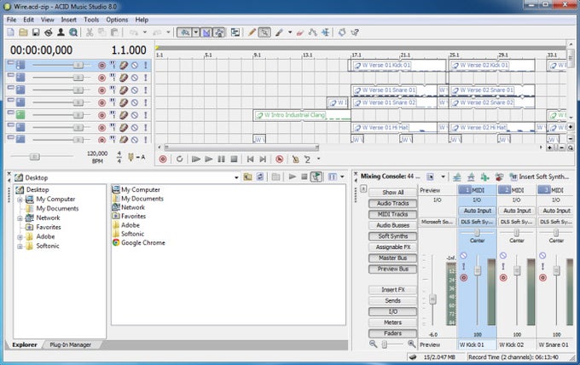Toggle Loop Playback in transport bar
This screenshot has height=365, width=580.
(x=178, y=159)
